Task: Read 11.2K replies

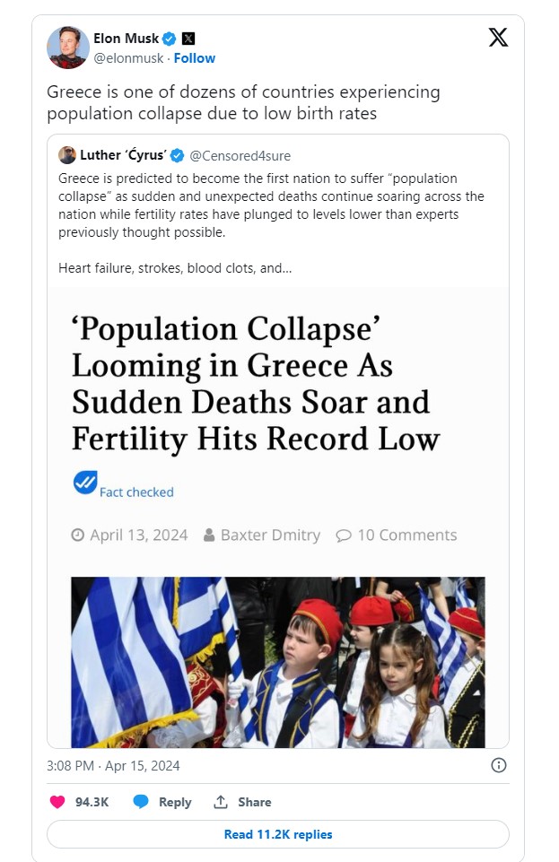Action: click(278, 834)
